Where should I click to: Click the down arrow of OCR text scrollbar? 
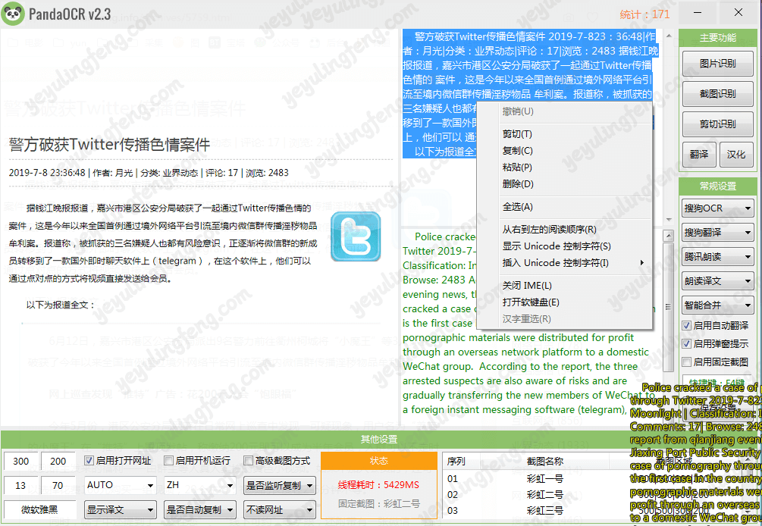669,220
